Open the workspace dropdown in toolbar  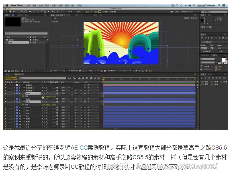190,12
